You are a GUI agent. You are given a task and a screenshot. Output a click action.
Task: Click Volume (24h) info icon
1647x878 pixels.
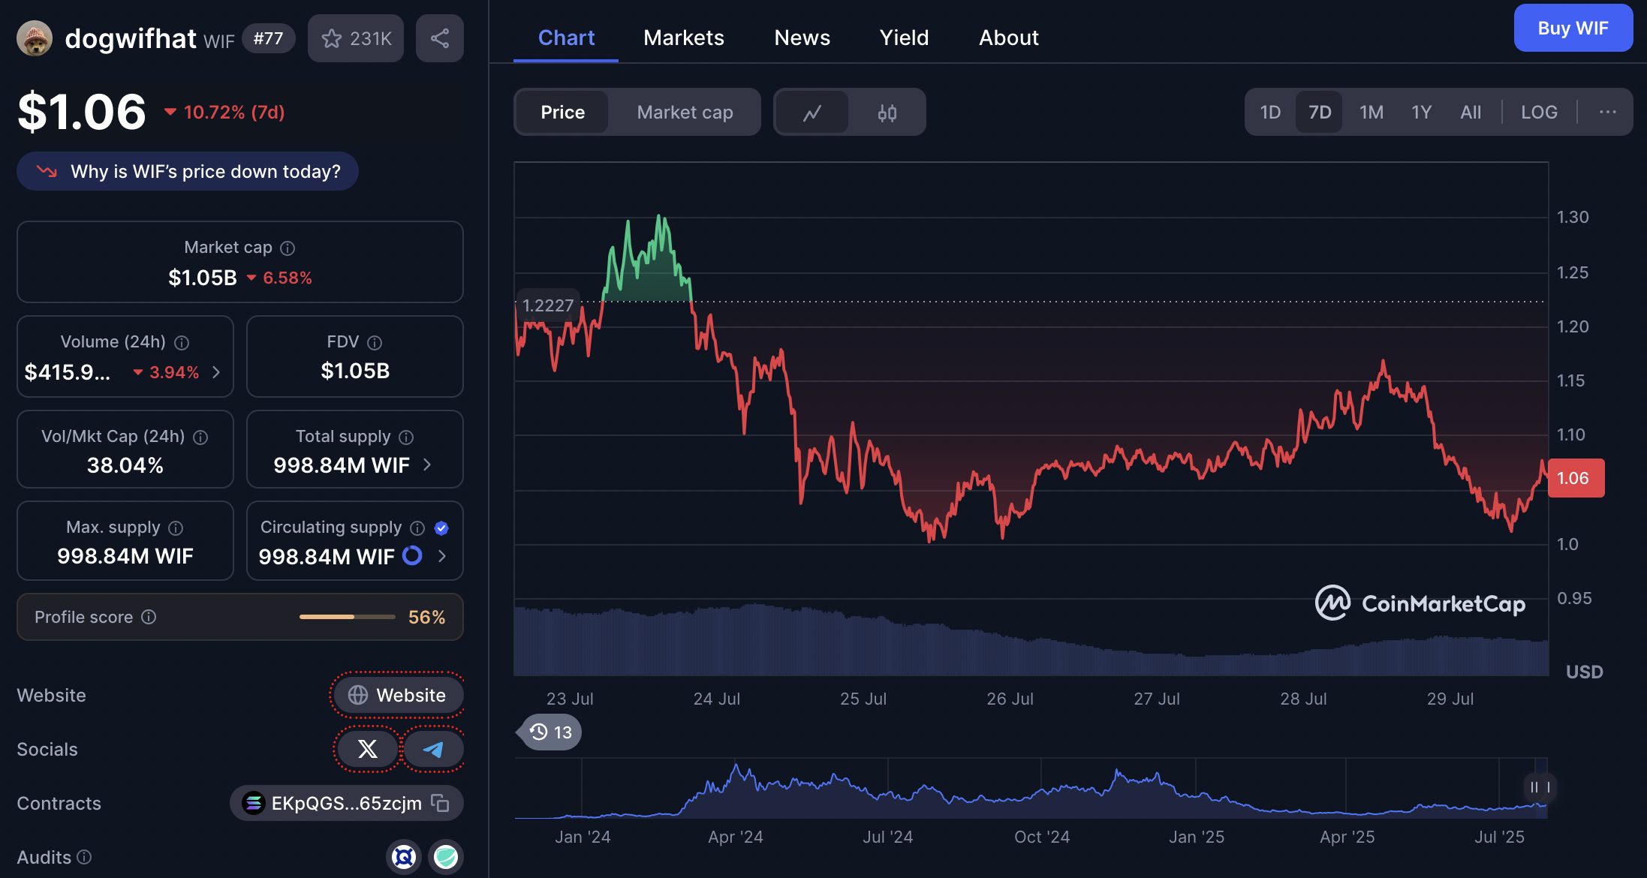(x=182, y=342)
